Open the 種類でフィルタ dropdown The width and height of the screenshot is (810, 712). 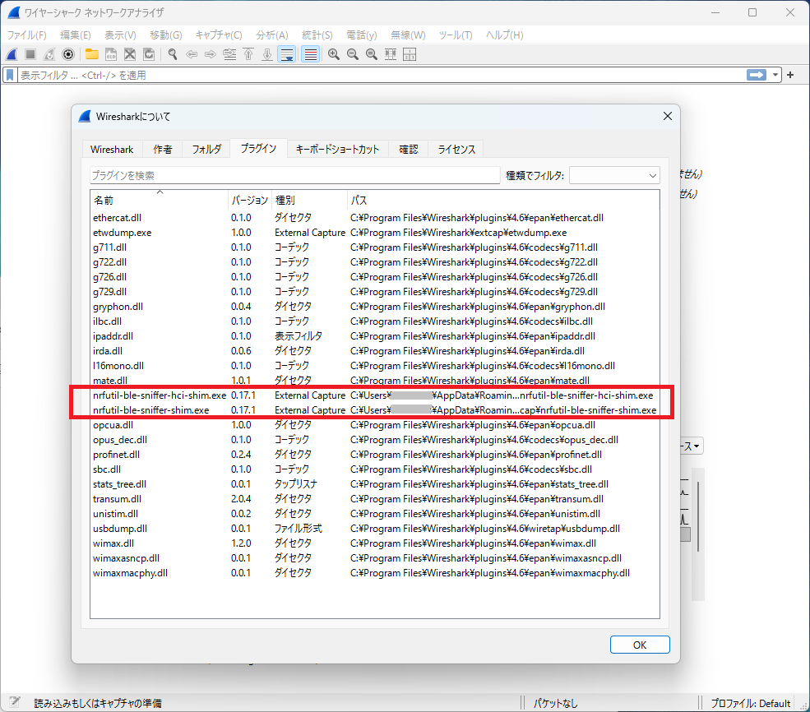(614, 175)
